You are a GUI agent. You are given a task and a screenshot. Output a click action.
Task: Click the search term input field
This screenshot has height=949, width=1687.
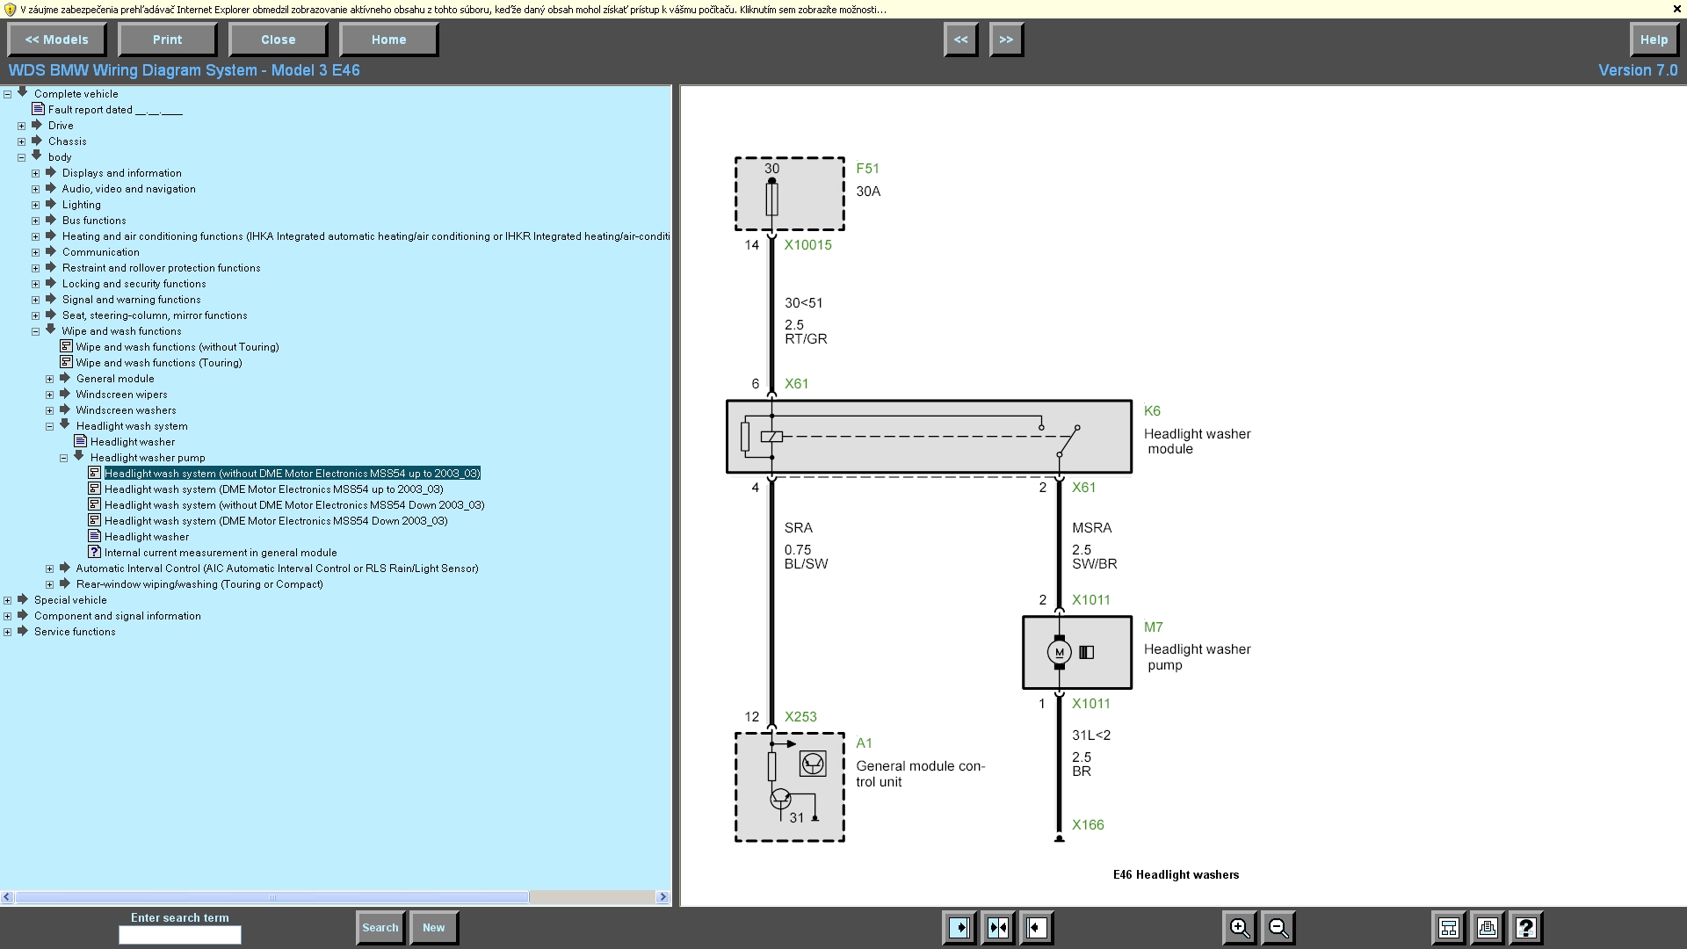point(180,936)
